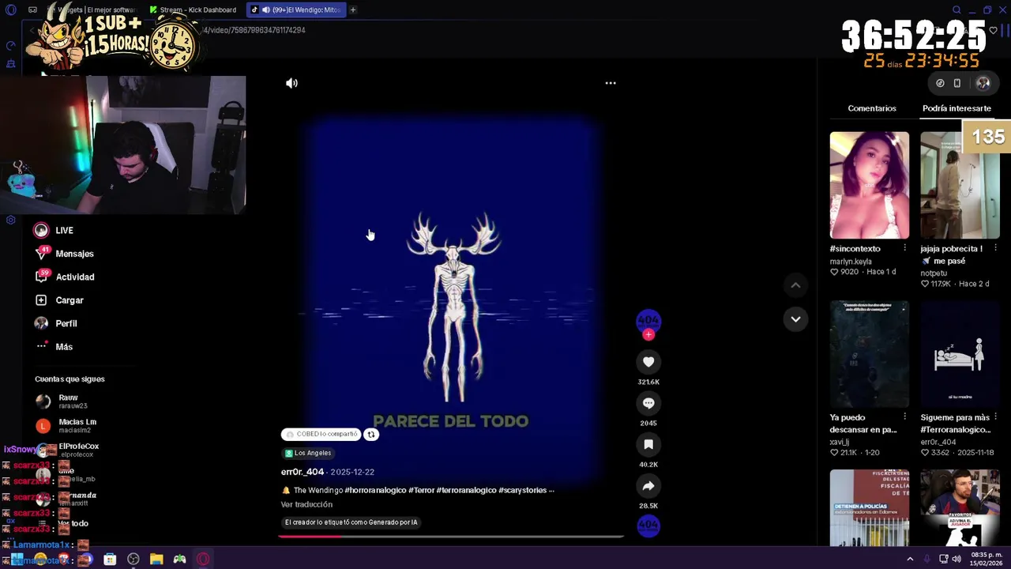1011x569 pixels.
Task: Open 'Ya puedo descansar' video thumbnail
Action: coord(869,354)
